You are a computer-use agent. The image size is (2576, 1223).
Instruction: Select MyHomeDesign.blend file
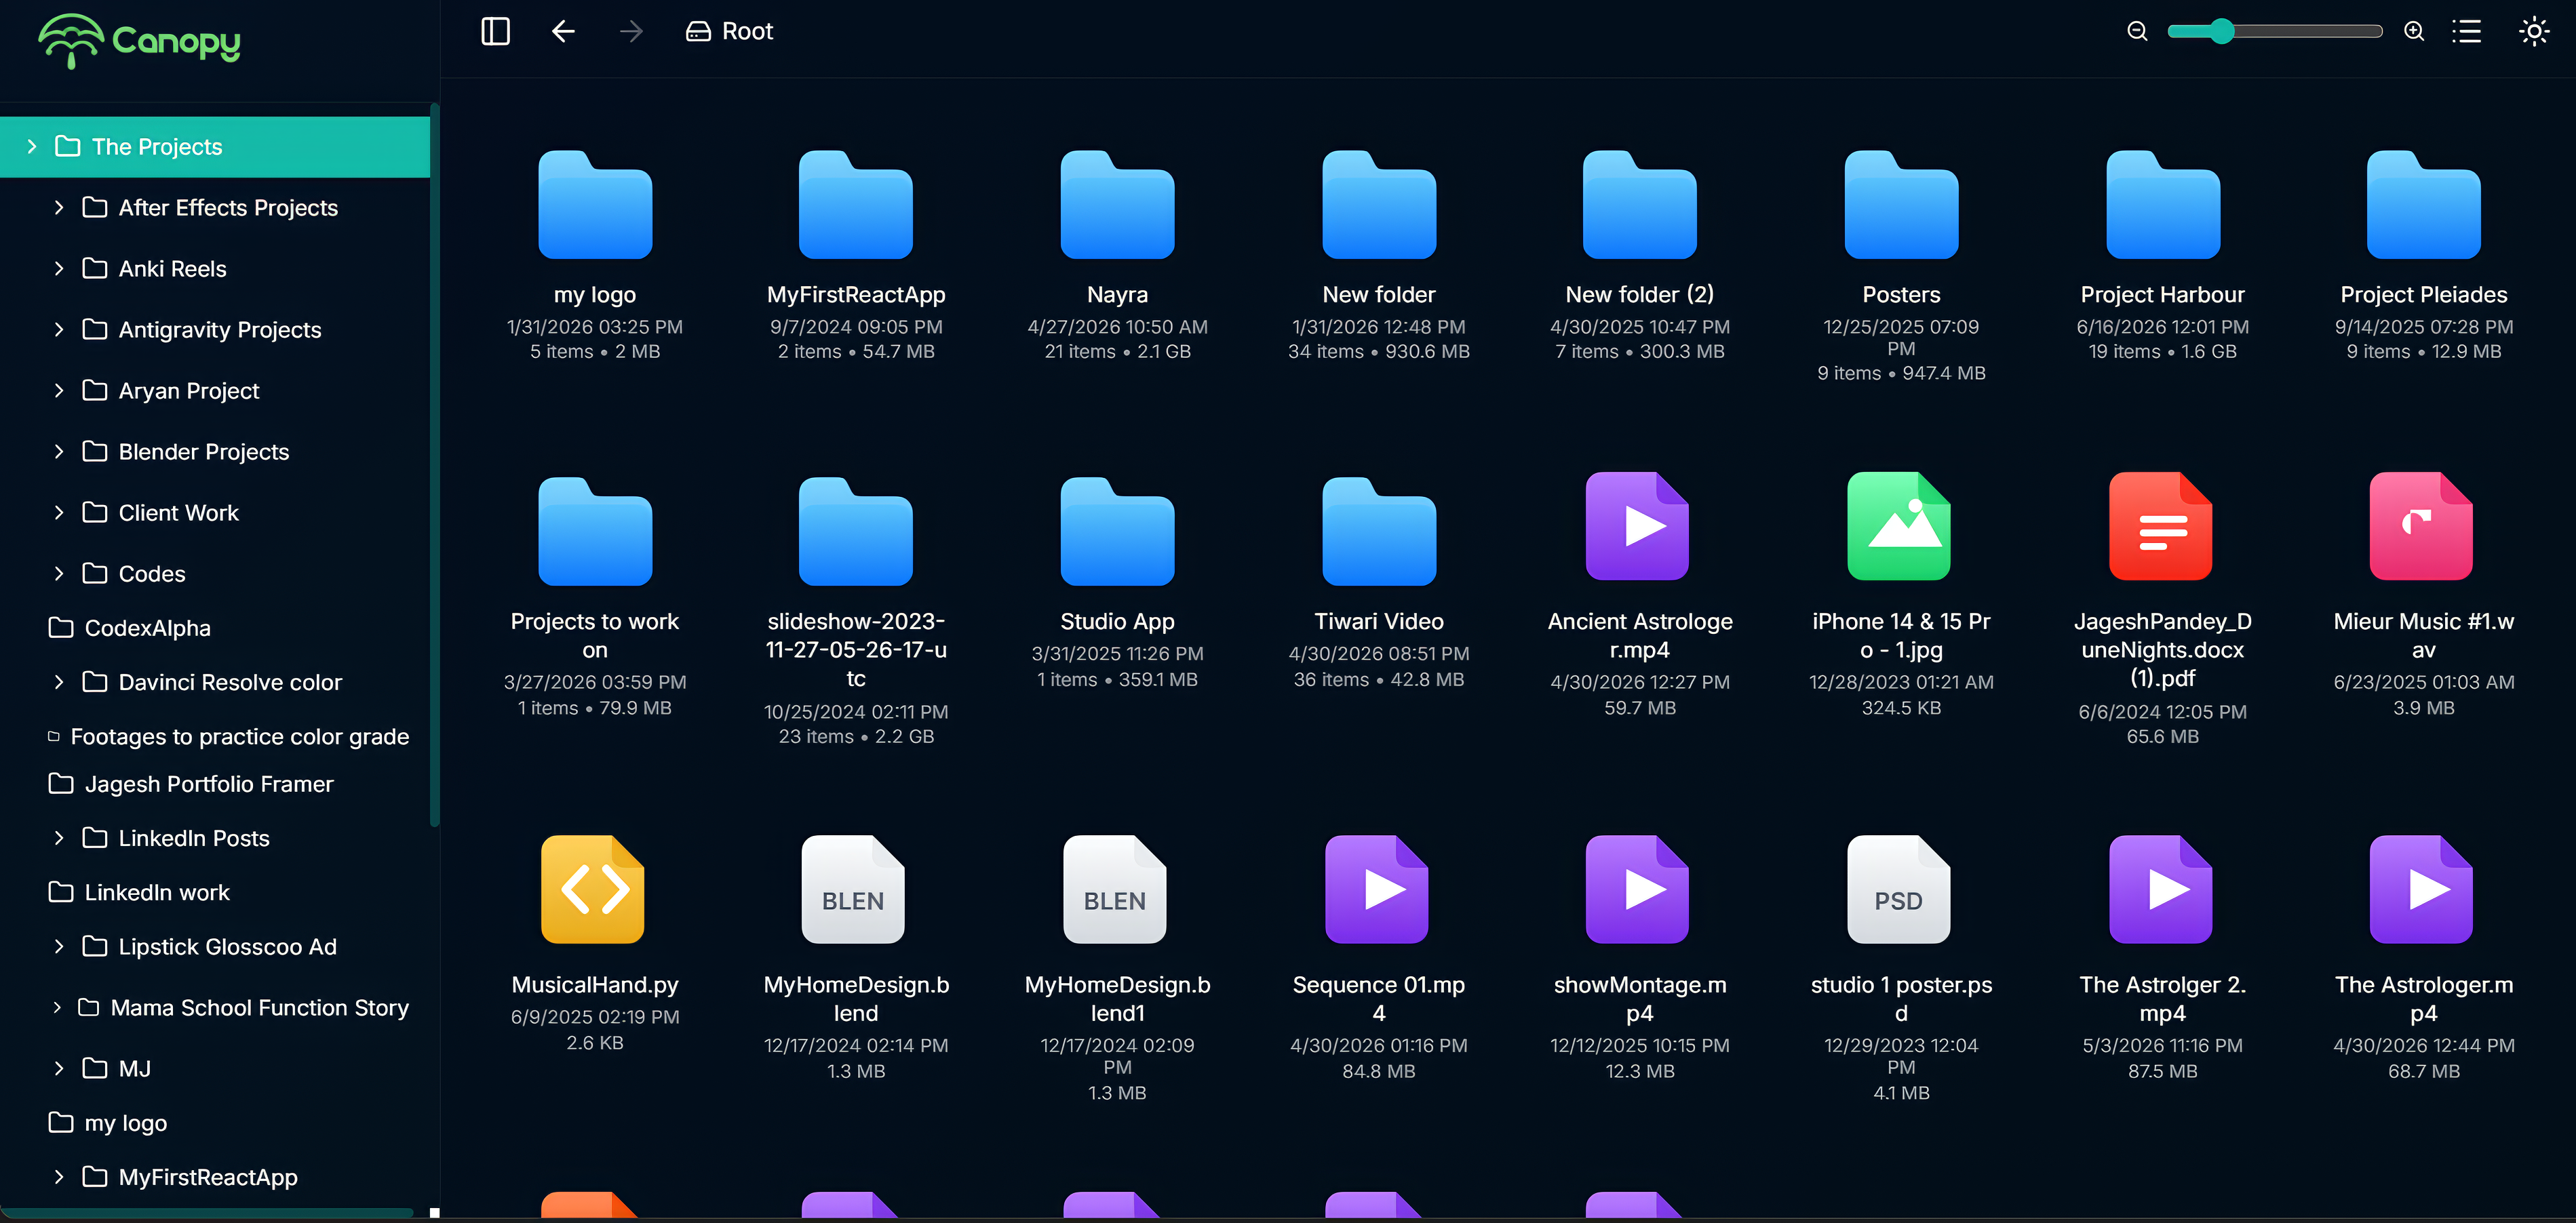tap(854, 889)
